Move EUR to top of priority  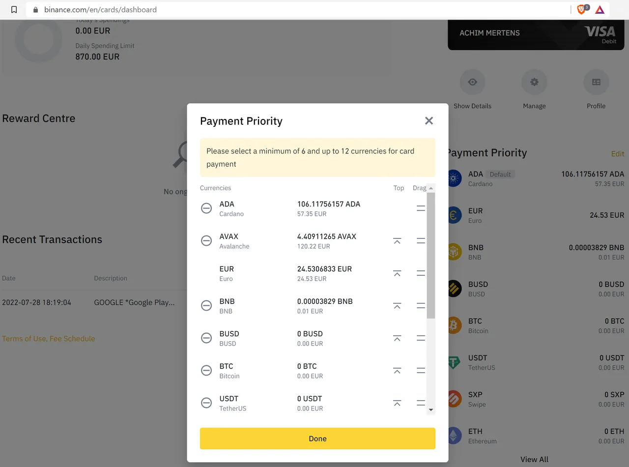(397, 273)
